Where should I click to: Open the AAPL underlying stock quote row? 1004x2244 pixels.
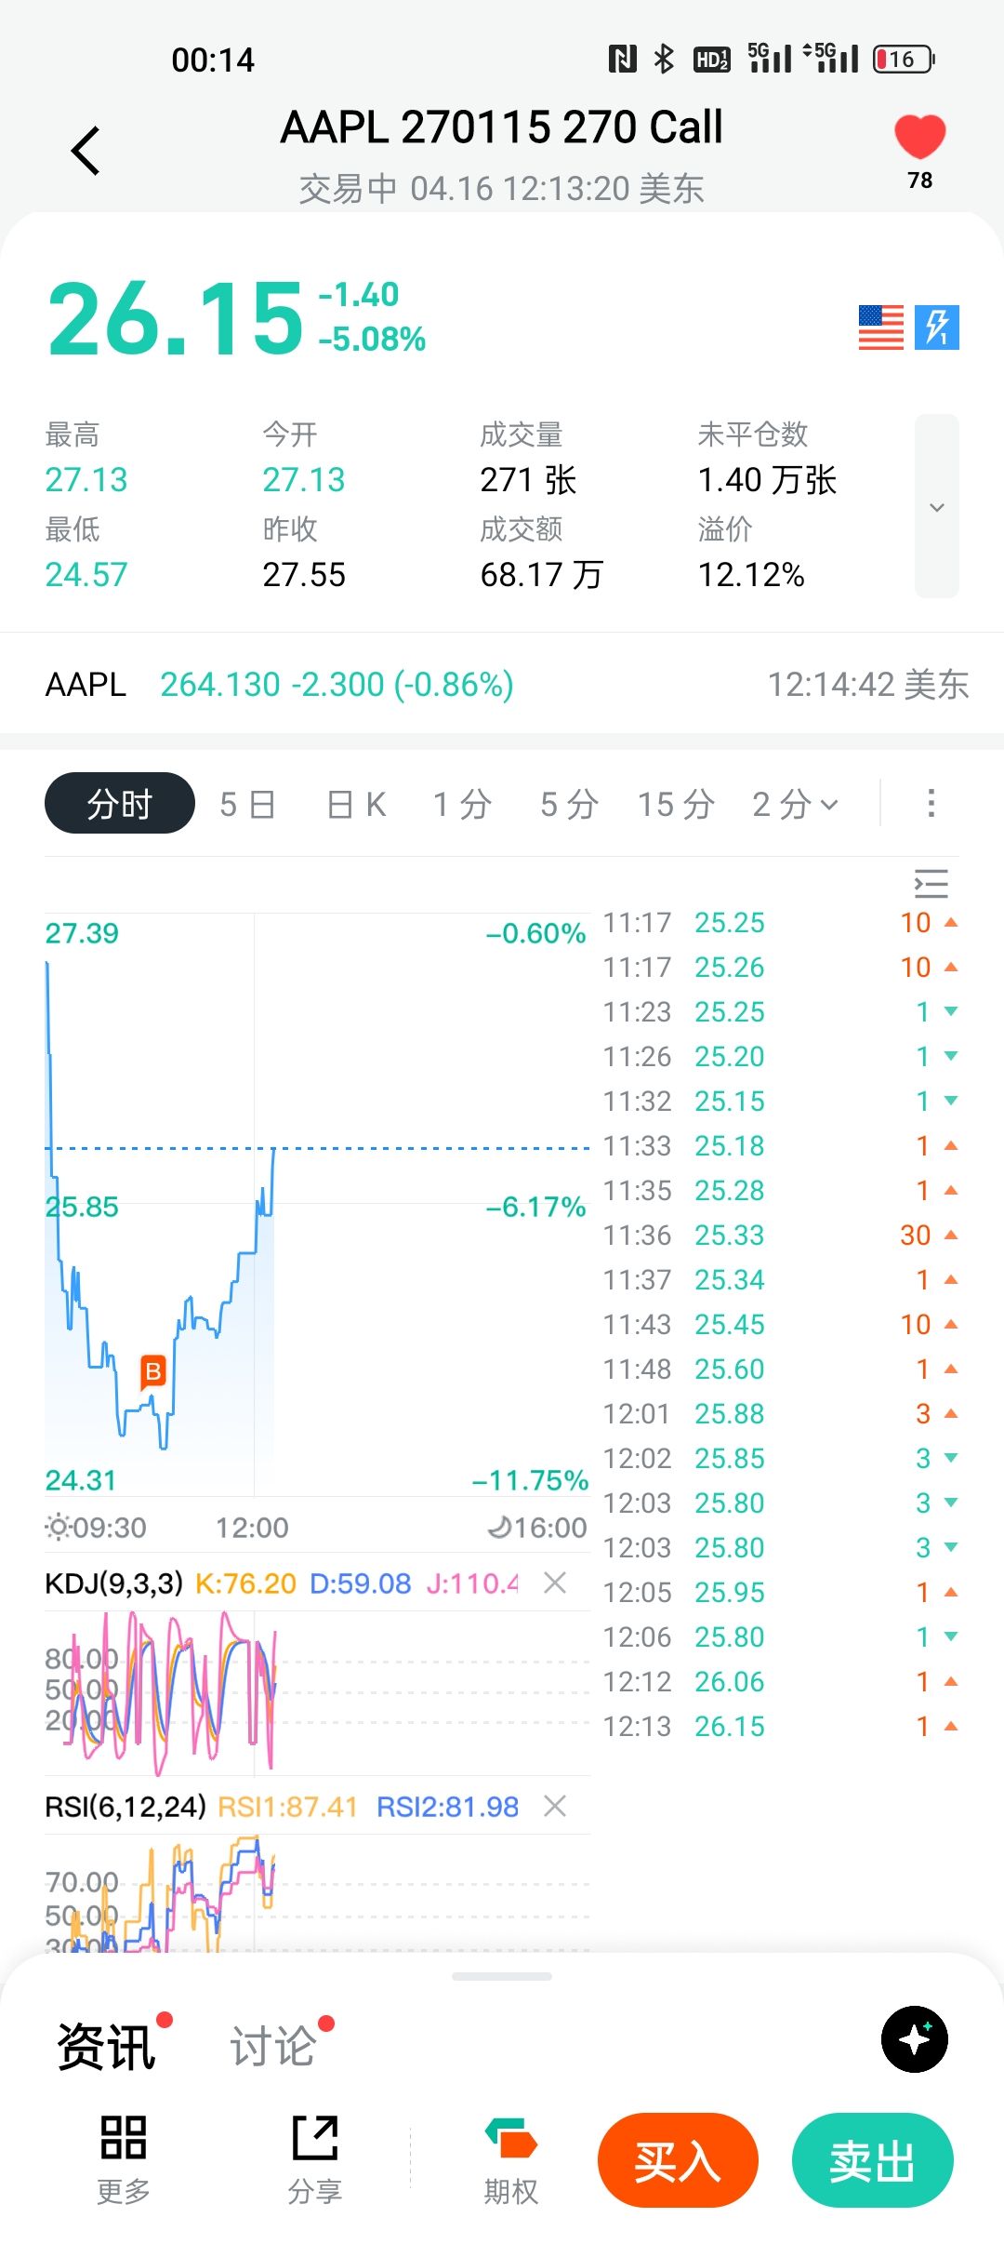point(502,685)
